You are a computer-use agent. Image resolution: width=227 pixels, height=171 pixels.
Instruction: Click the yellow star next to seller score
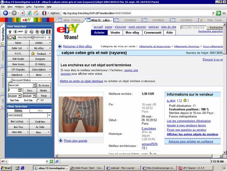point(185,100)
